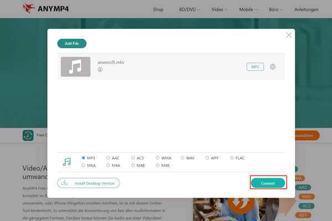The height and width of the screenshot is (221, 332).
Task: Click the Add File button
Action: point(72,43)
